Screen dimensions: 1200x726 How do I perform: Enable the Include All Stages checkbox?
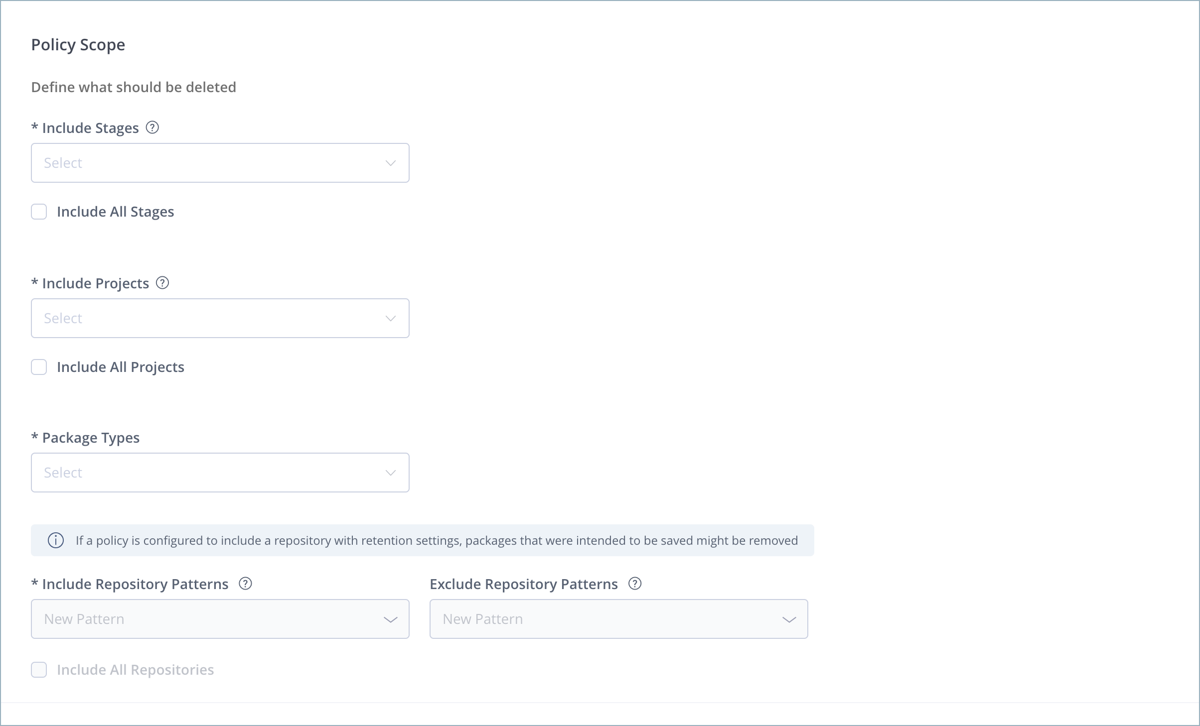click(39, 212)
